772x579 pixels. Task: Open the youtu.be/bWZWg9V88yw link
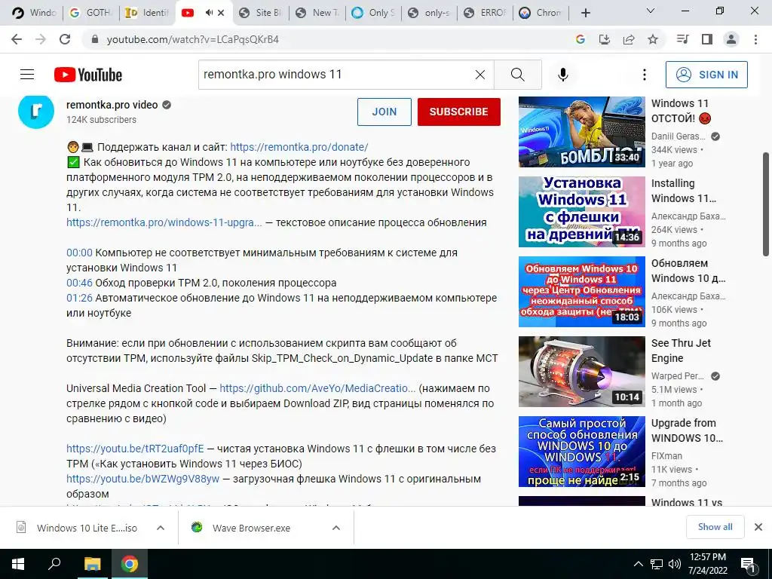pos(142,479)
